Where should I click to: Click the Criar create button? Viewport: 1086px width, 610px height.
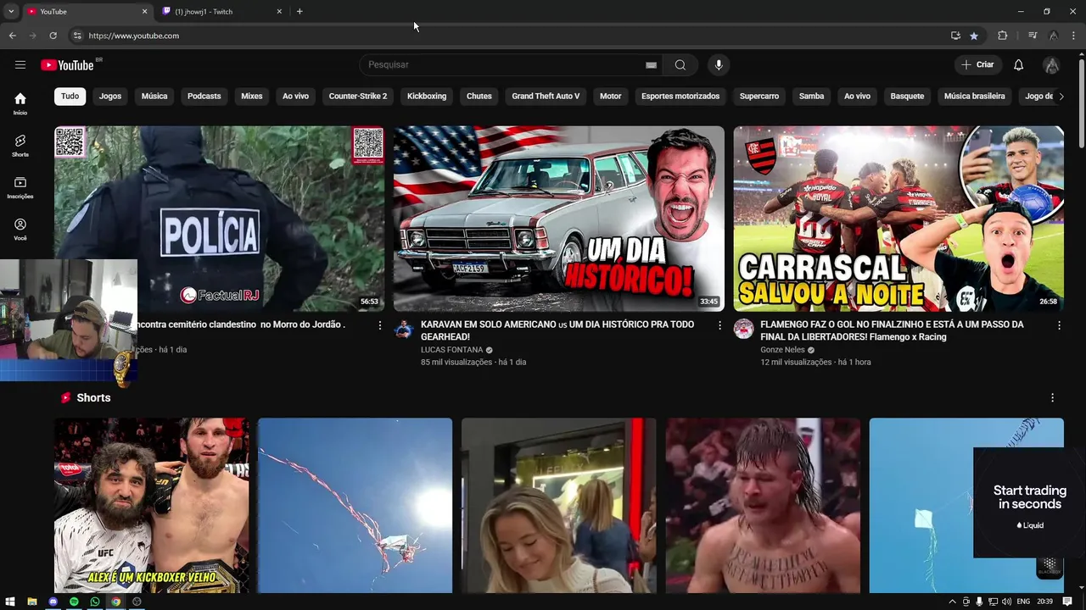977,65
